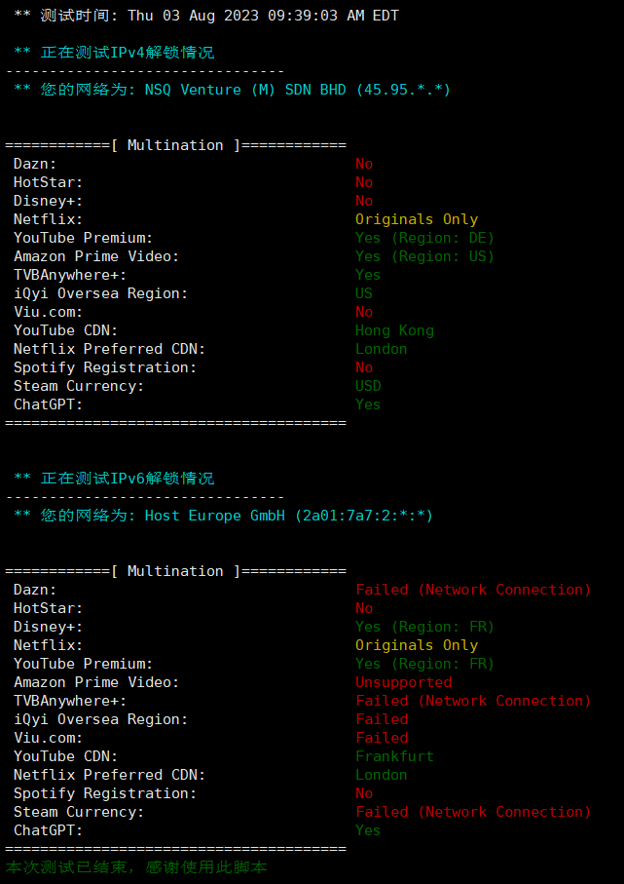Click "Yes (Region: FR)" in the IPv6 YouTube Premium row
The width and height of the screenshot is (624, 884).
pos(424,664)
